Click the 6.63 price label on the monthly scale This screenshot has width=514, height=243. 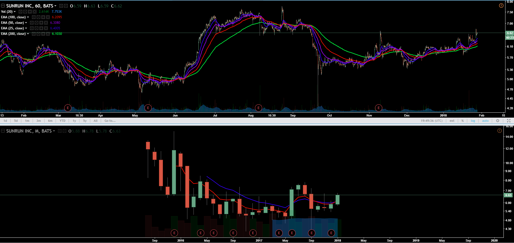coord(508,195)
